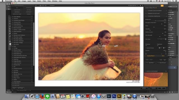Toggle the Film Efex: Nostalgic filter checkbox

147,16
